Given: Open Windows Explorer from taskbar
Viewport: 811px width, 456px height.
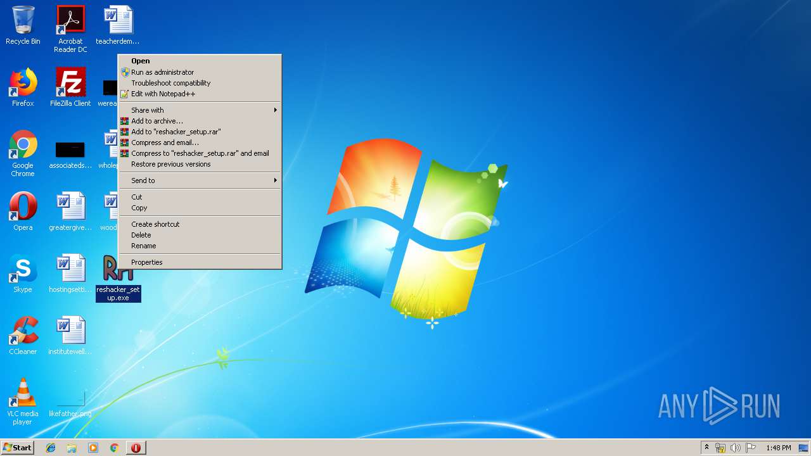Looking at the screenshot, I should [72, 448].
